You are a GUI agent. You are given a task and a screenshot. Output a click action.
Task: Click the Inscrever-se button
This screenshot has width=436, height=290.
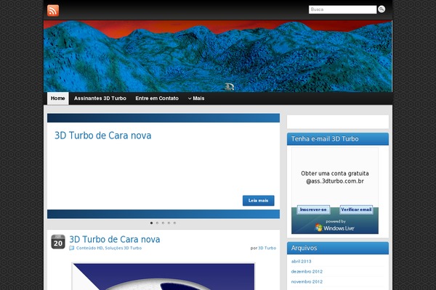[x=313, y=210]
